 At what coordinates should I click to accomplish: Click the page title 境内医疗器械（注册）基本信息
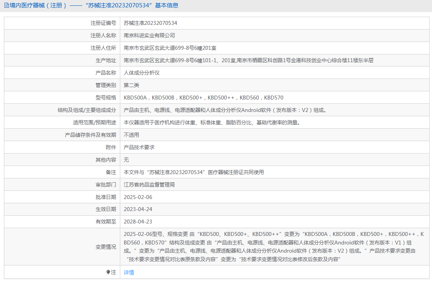pyautogui.click(x=94, y=5)
